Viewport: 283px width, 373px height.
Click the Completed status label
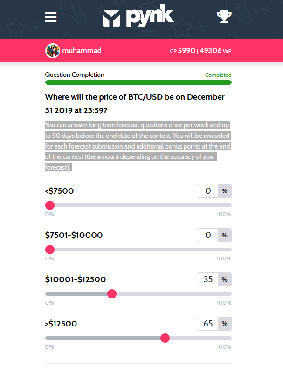(218, 75)
